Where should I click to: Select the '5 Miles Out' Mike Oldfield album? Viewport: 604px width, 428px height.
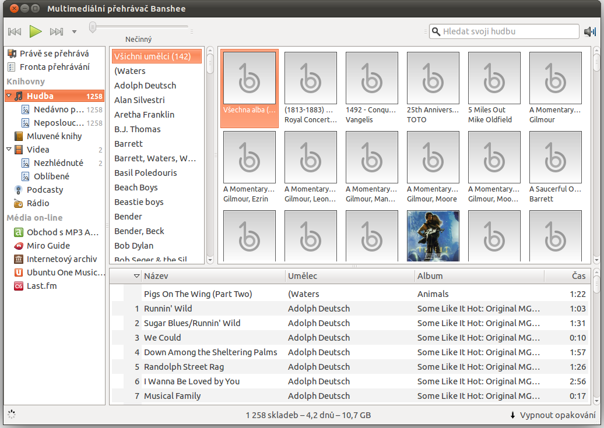click(494, 88)
